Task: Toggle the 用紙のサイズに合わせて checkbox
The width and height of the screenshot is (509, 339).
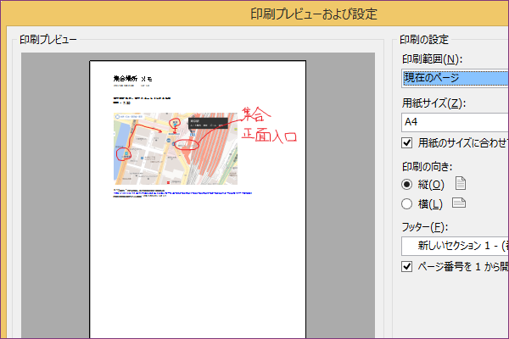Action: coord(406,142)
